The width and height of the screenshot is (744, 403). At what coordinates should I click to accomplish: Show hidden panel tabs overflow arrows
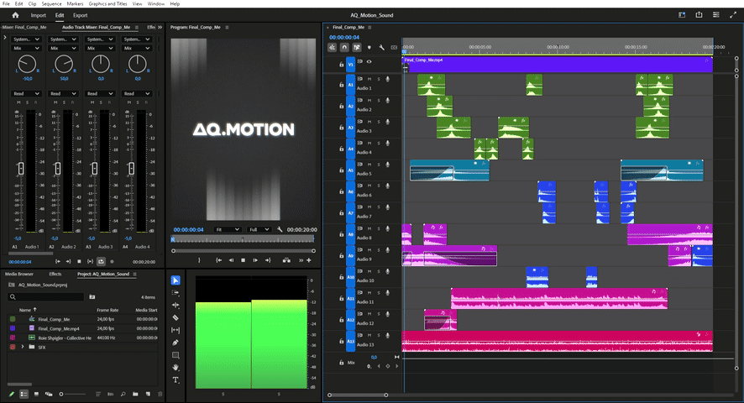click(160, 28)
